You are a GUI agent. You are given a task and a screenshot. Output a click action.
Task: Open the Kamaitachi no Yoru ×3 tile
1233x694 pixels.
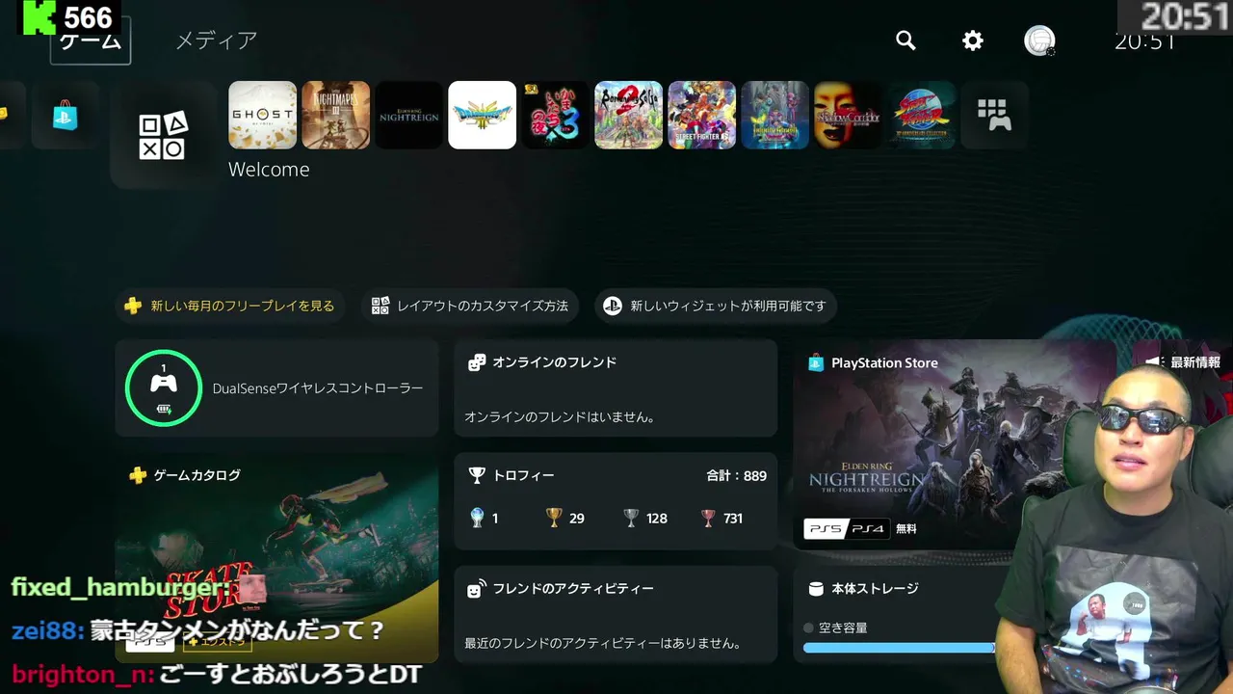pyautogui.click(x=555, y=115)
